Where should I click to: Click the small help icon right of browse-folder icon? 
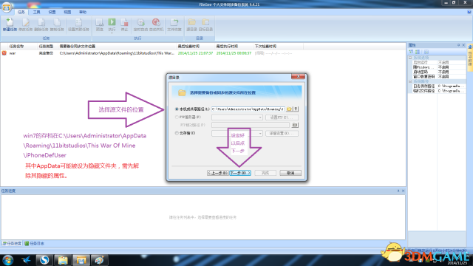[296, 109]
